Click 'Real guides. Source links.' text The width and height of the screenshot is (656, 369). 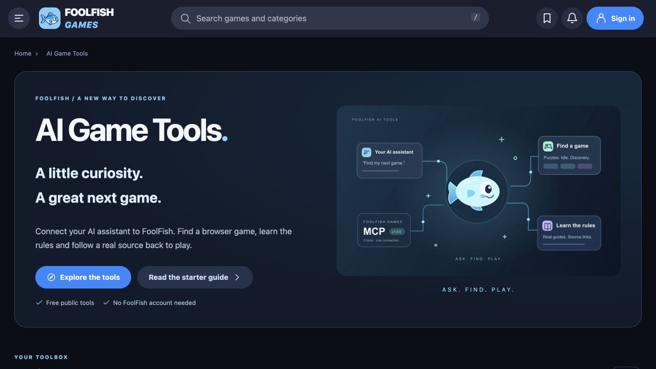tap(567, 237)
